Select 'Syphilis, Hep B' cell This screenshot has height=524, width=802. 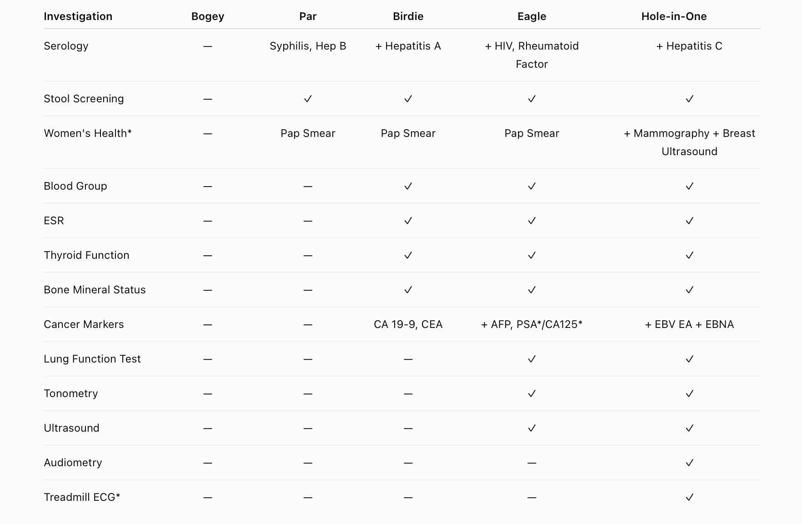point(308,46)
